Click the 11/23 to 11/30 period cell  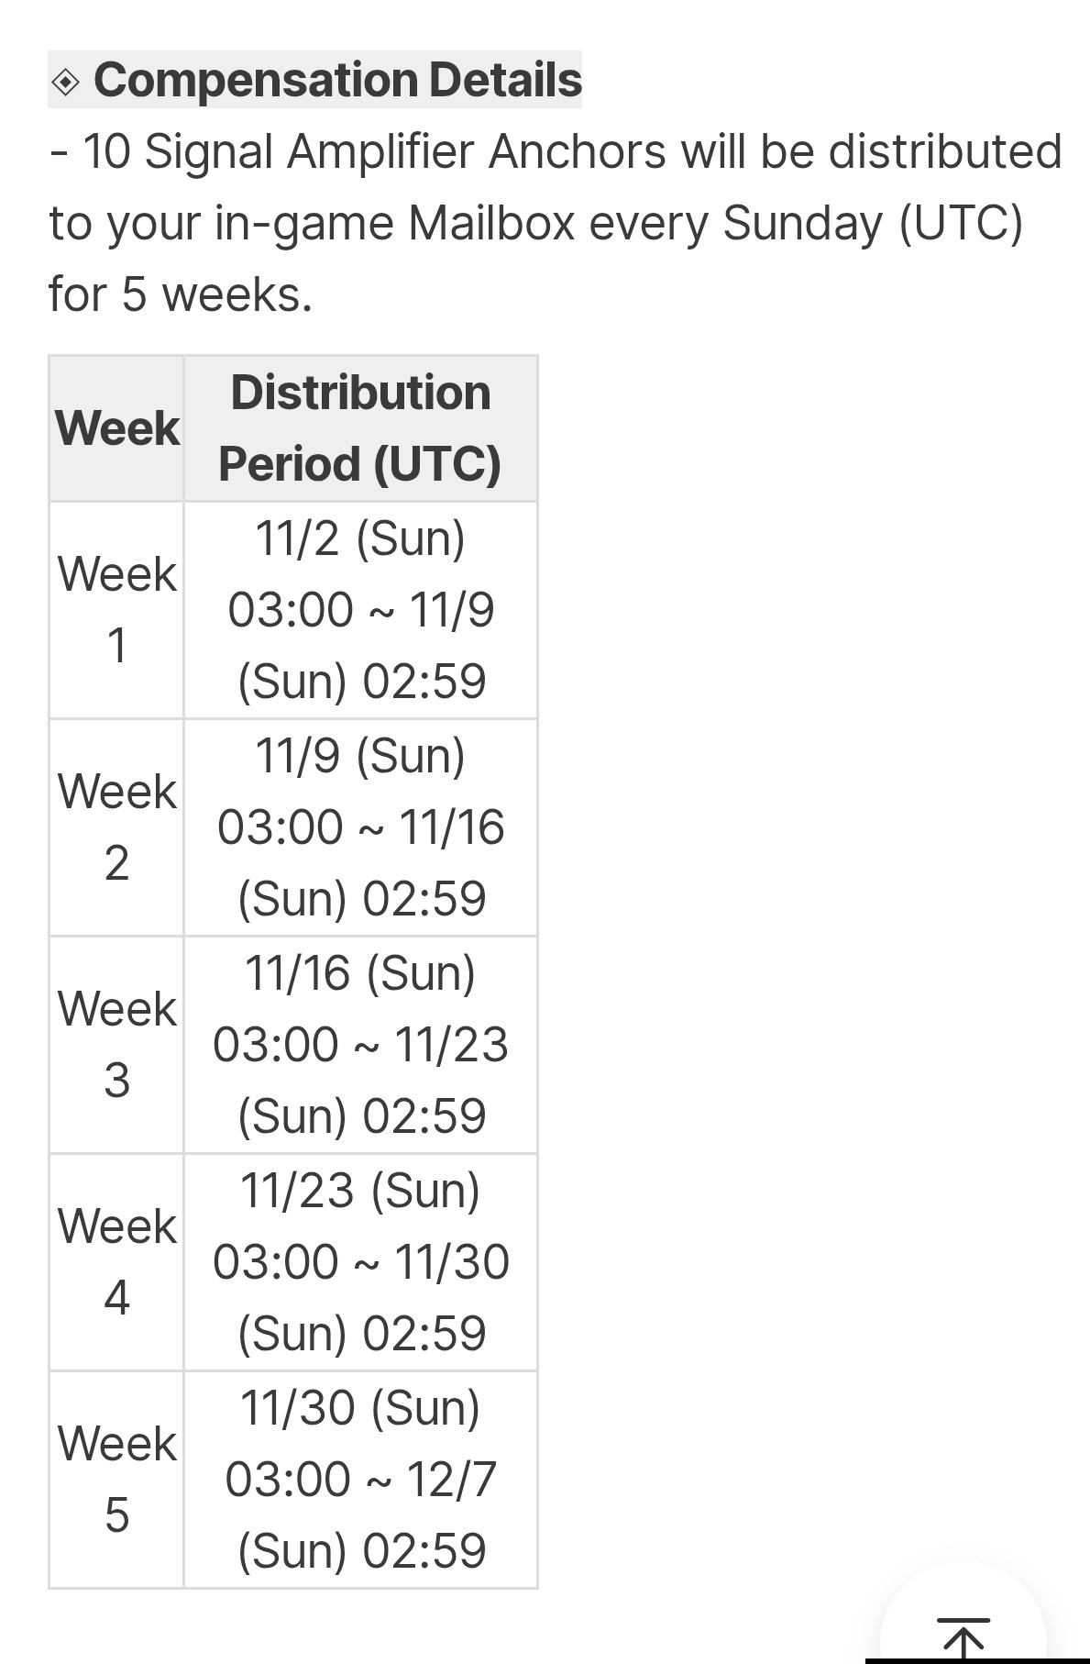pyautogui.click(x=360, y=1262)
